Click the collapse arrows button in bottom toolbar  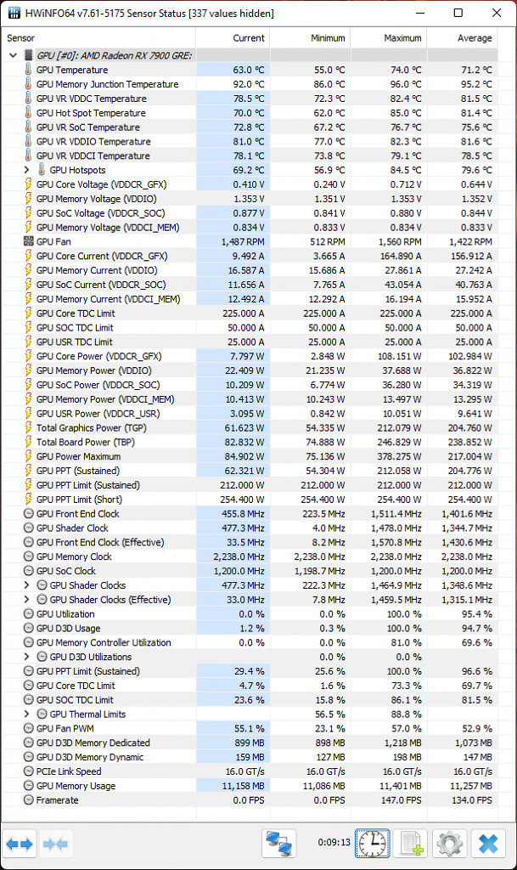(x=55, y=844)
